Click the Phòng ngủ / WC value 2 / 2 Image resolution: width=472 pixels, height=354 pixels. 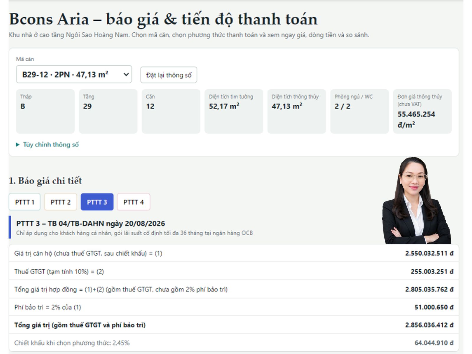click(x=342, y=106)
